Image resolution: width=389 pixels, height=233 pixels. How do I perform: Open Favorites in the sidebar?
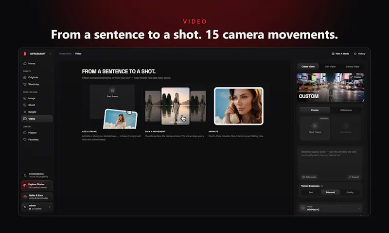coord(37,140)
